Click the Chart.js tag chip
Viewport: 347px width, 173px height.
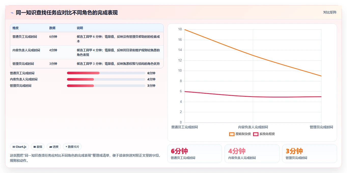(x=20, y=147)
